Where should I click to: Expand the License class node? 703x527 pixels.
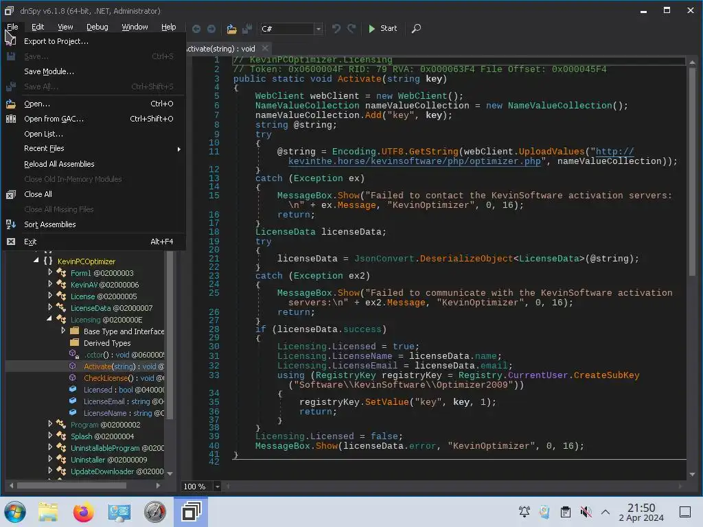pos(49,295)
